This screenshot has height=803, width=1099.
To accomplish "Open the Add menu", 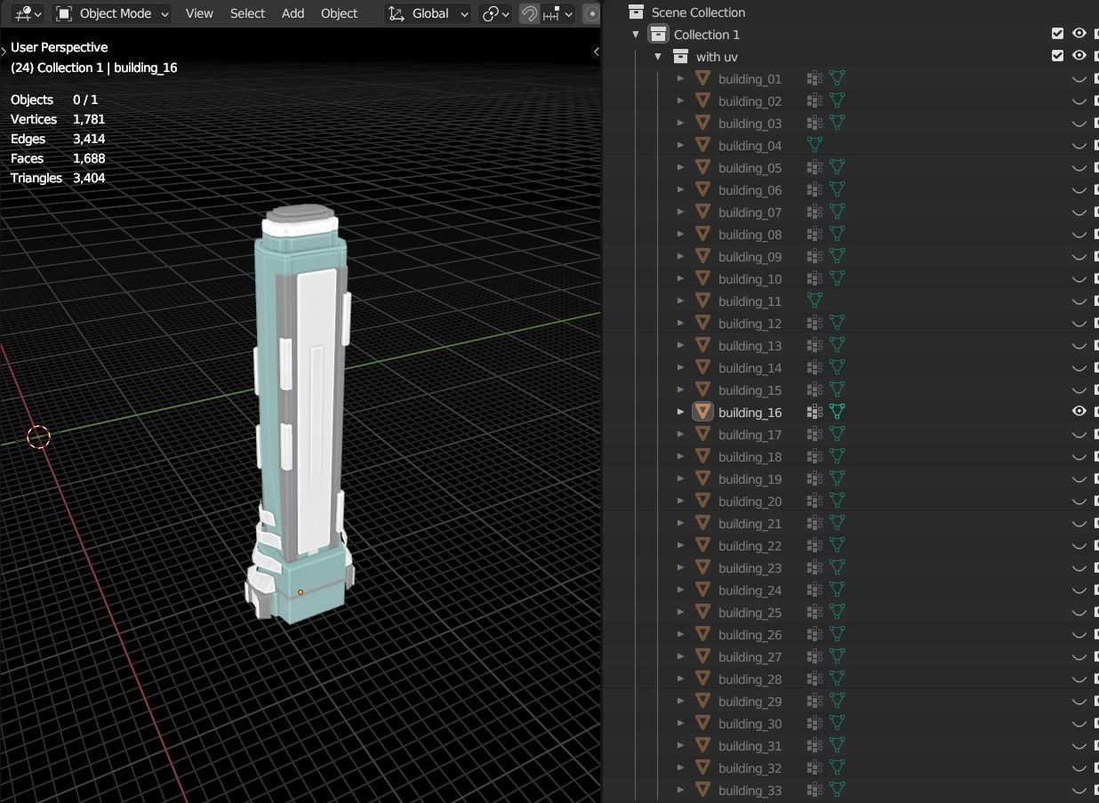I will 293,13.
